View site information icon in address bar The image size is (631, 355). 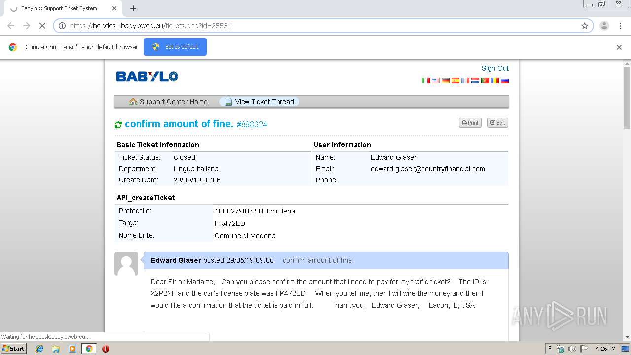[x=62, y=26]
